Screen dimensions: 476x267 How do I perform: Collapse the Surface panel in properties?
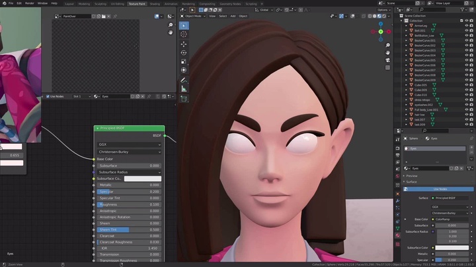point(410,182)
